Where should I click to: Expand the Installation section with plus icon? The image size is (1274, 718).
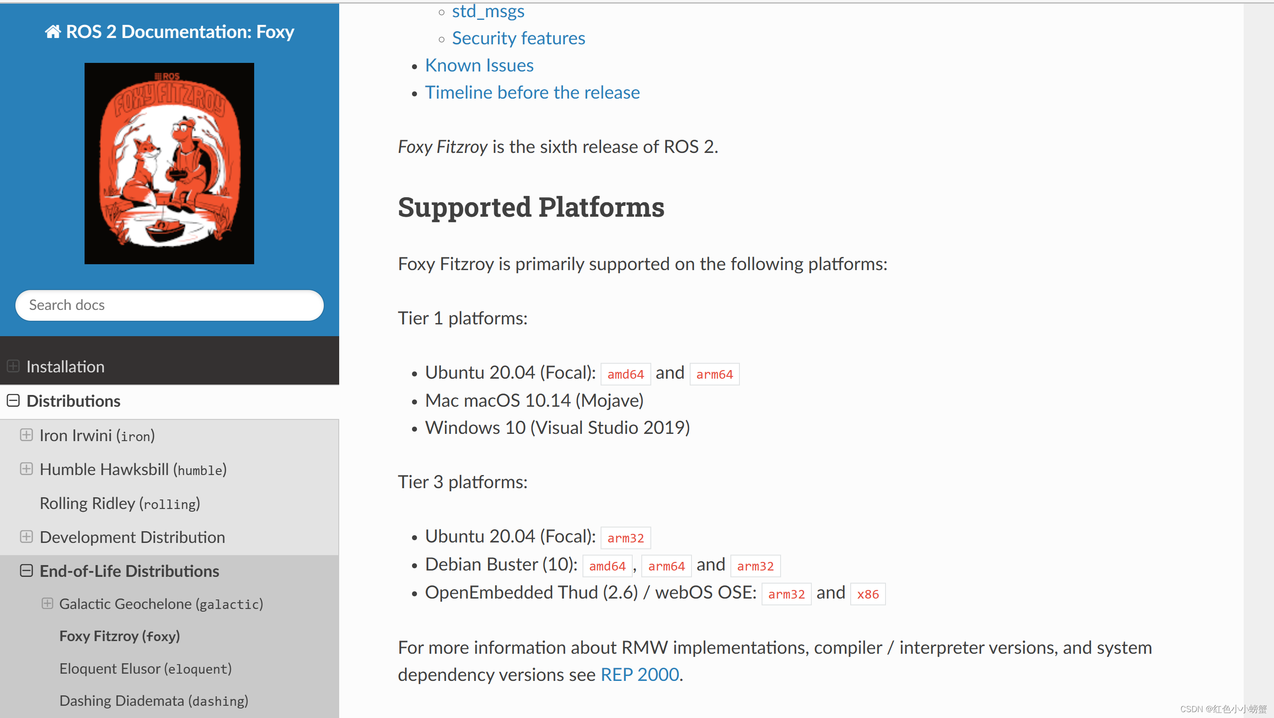point(14,366)
